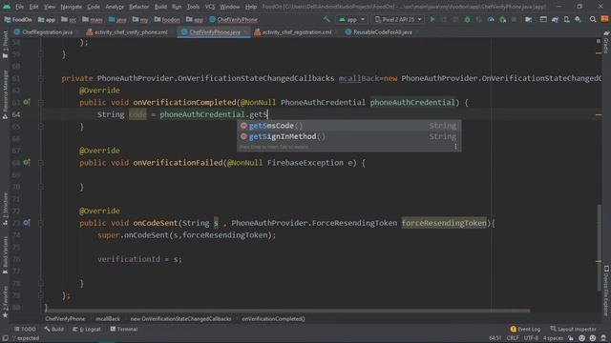Open the profiler gauge icon in toolbar

pyautogui.click(x=491, y=19)
